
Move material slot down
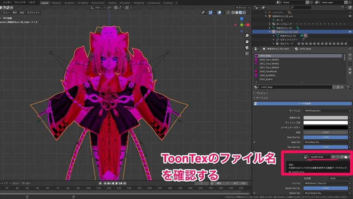[350, 73]
